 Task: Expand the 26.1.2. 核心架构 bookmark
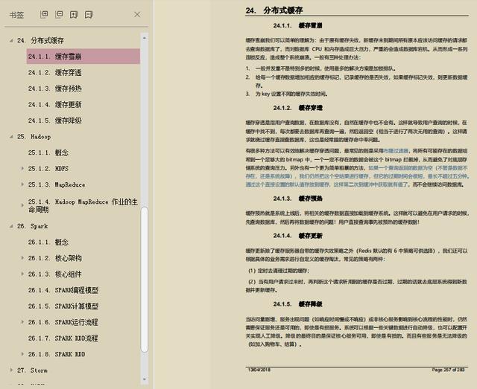(22, 258)
